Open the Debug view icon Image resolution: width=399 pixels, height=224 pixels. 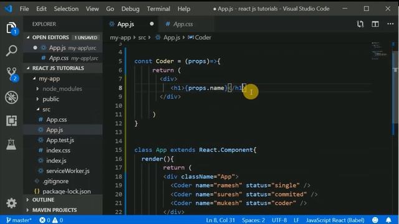11,97
